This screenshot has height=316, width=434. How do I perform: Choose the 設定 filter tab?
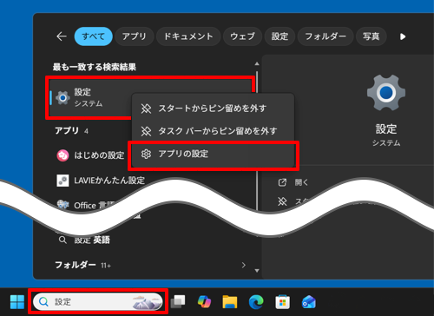(x=279, y=36)
